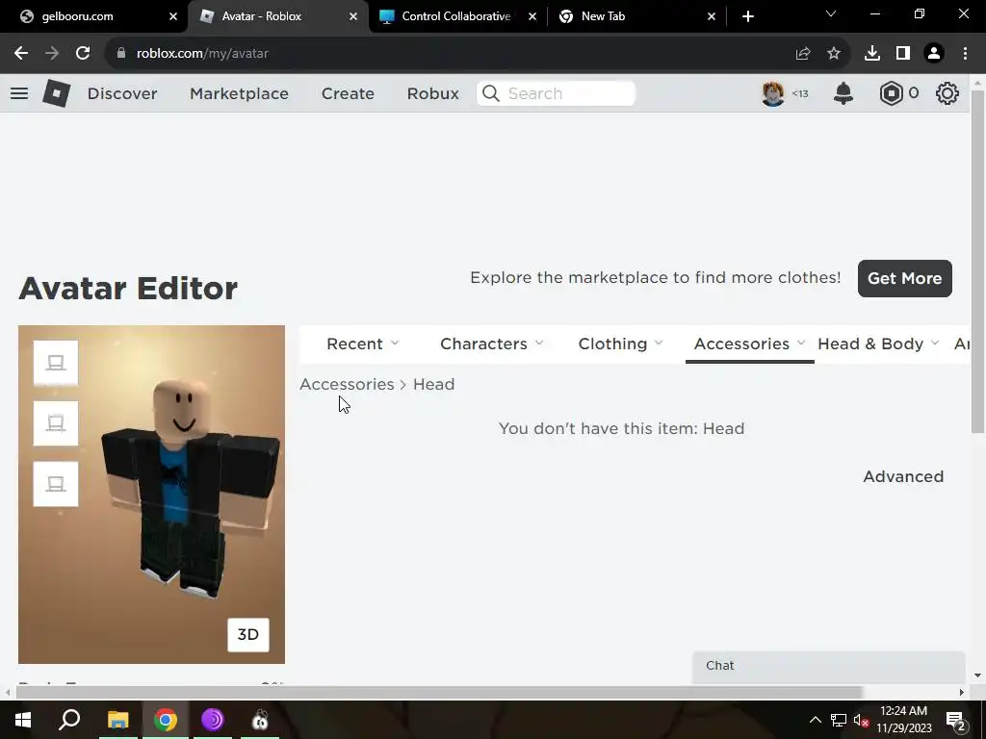
Task: Click the vertical page scrollbar
Action: click(977, 262)
